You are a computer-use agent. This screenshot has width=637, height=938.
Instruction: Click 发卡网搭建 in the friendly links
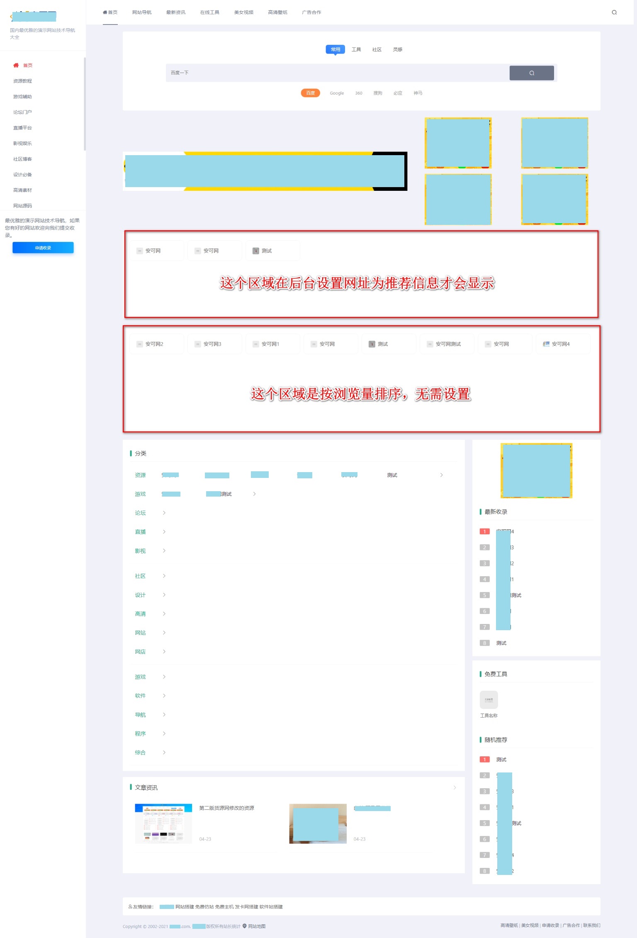click(246, 906)
